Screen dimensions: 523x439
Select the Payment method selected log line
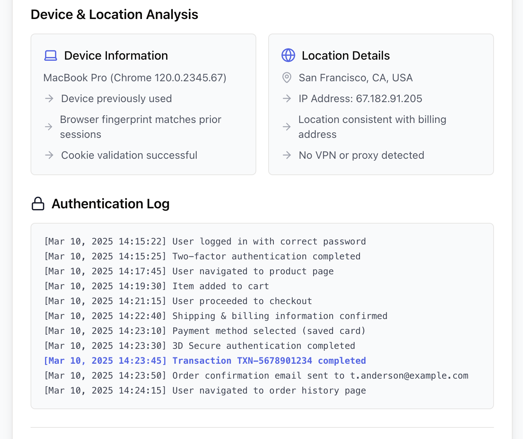pos(205,331)
